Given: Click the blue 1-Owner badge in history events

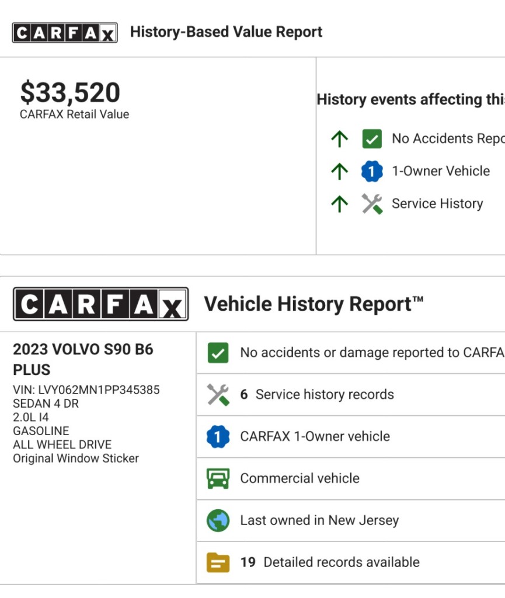Looking at the screenshot, I should pos(371,171).
